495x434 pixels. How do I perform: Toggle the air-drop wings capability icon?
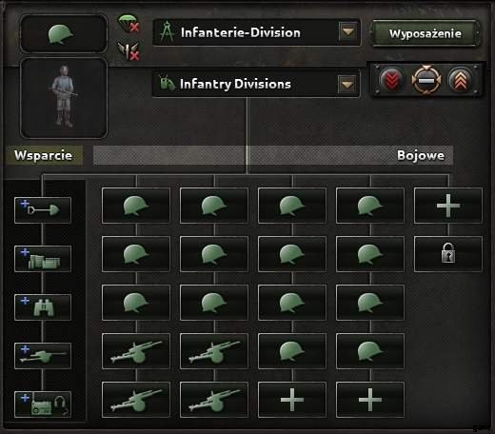(129, 50)
